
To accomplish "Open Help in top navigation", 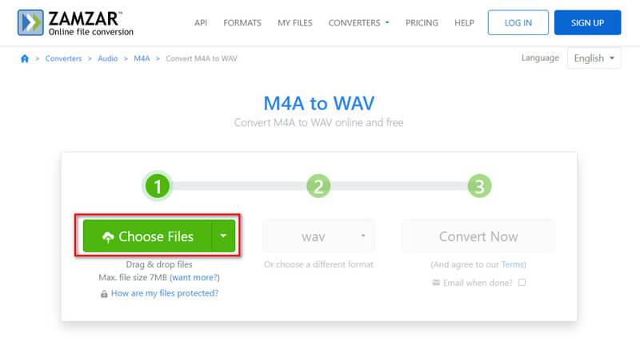I will click(464, 23).
